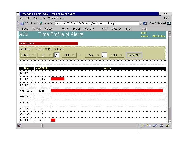Screen dimensions: 188x141
Task: Click the '# of Alerts' column header
Action: pyautogui.click(x=42, y=68)
